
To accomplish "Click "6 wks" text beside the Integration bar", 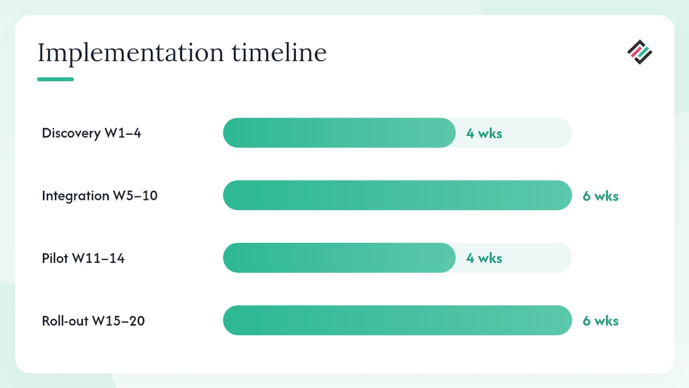I will point(601,196).
